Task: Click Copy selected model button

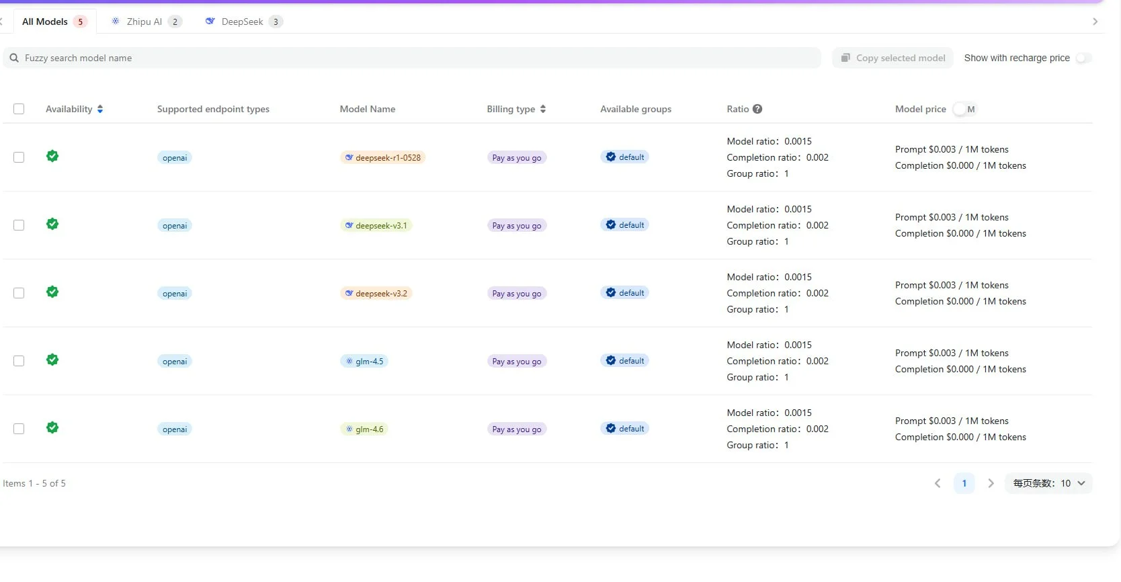Action: coord(892,58)
